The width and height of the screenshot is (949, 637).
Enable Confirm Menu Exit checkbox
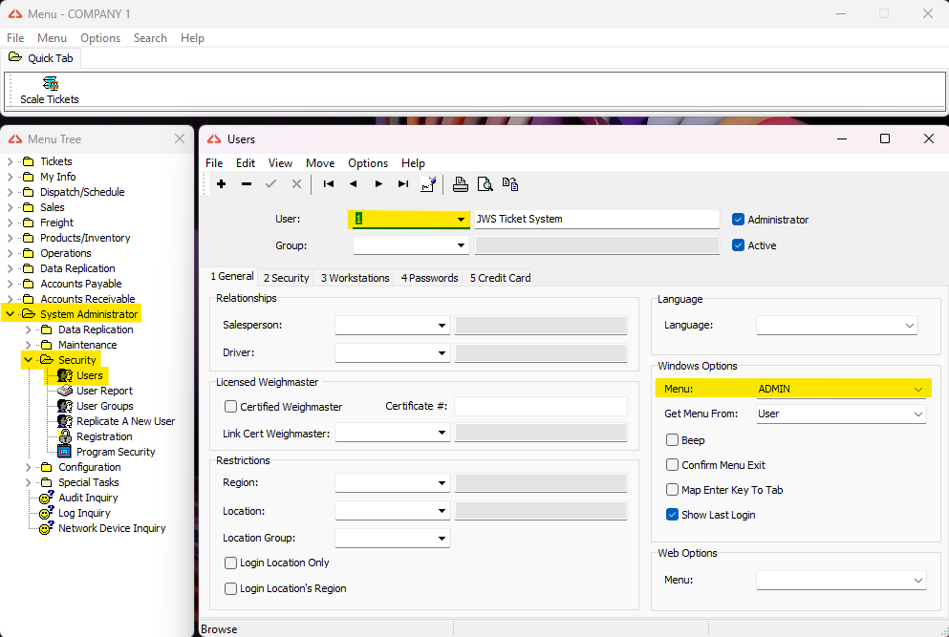[672, 464]
